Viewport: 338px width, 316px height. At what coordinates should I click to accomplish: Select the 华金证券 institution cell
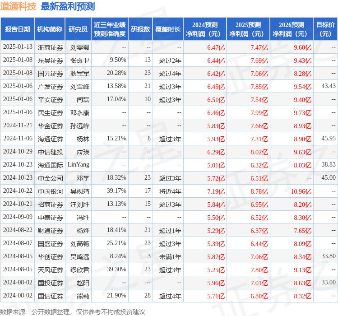(51, 126)
